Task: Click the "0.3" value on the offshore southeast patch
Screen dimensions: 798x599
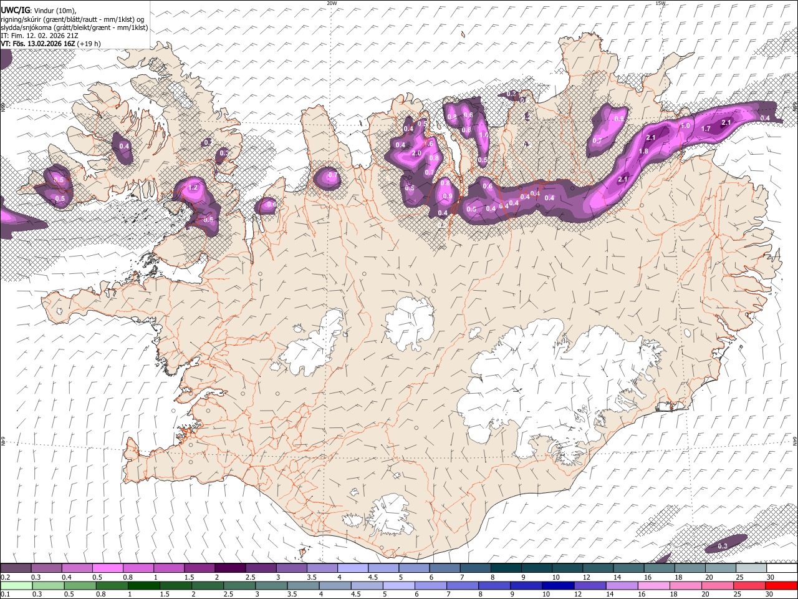Action: click(x=723, y=547)
